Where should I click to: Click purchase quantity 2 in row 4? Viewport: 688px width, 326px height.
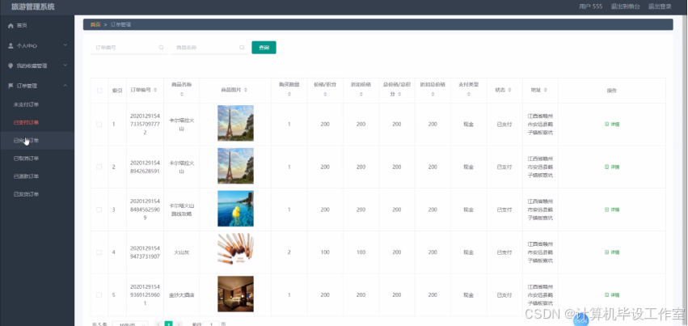(x=289, y=252)
